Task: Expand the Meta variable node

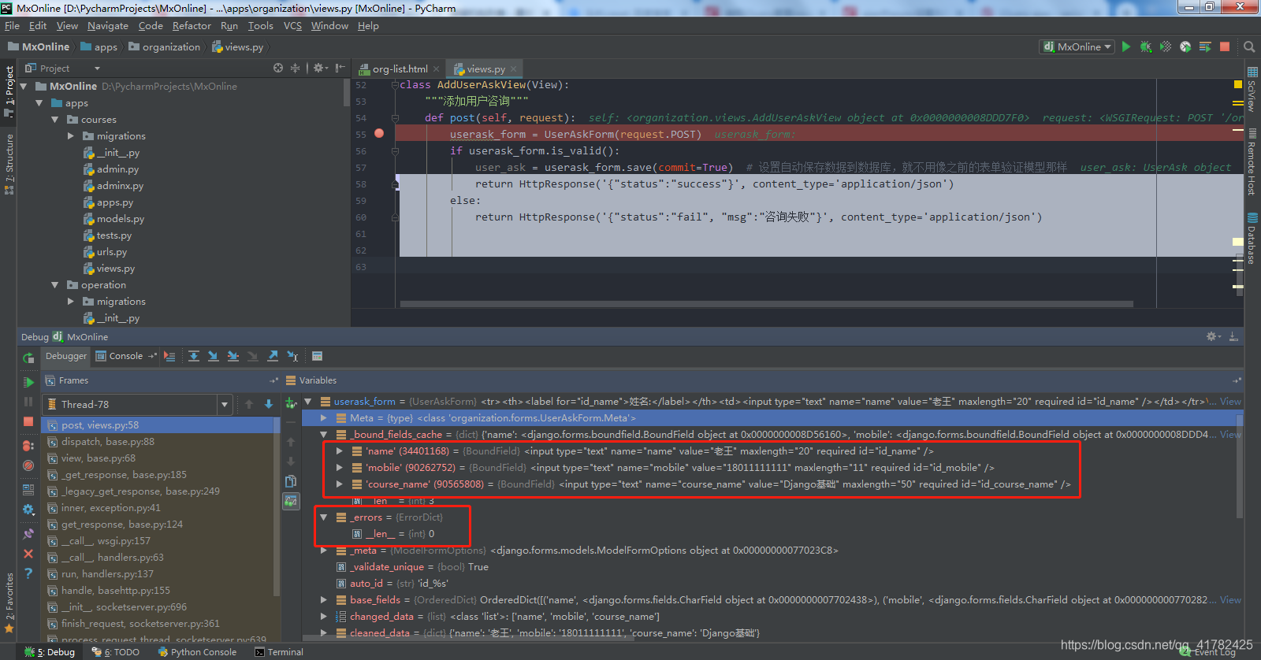Action: (x=323, y=418)
